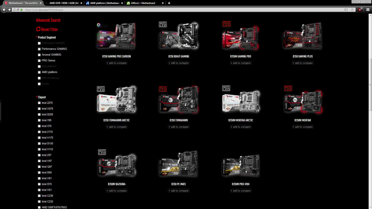Image resolution: width=372 pixels, height=209 pixels.
Task: Click the RED LED badge on B350M Gaming Pro
Action: tap(226, 24)
